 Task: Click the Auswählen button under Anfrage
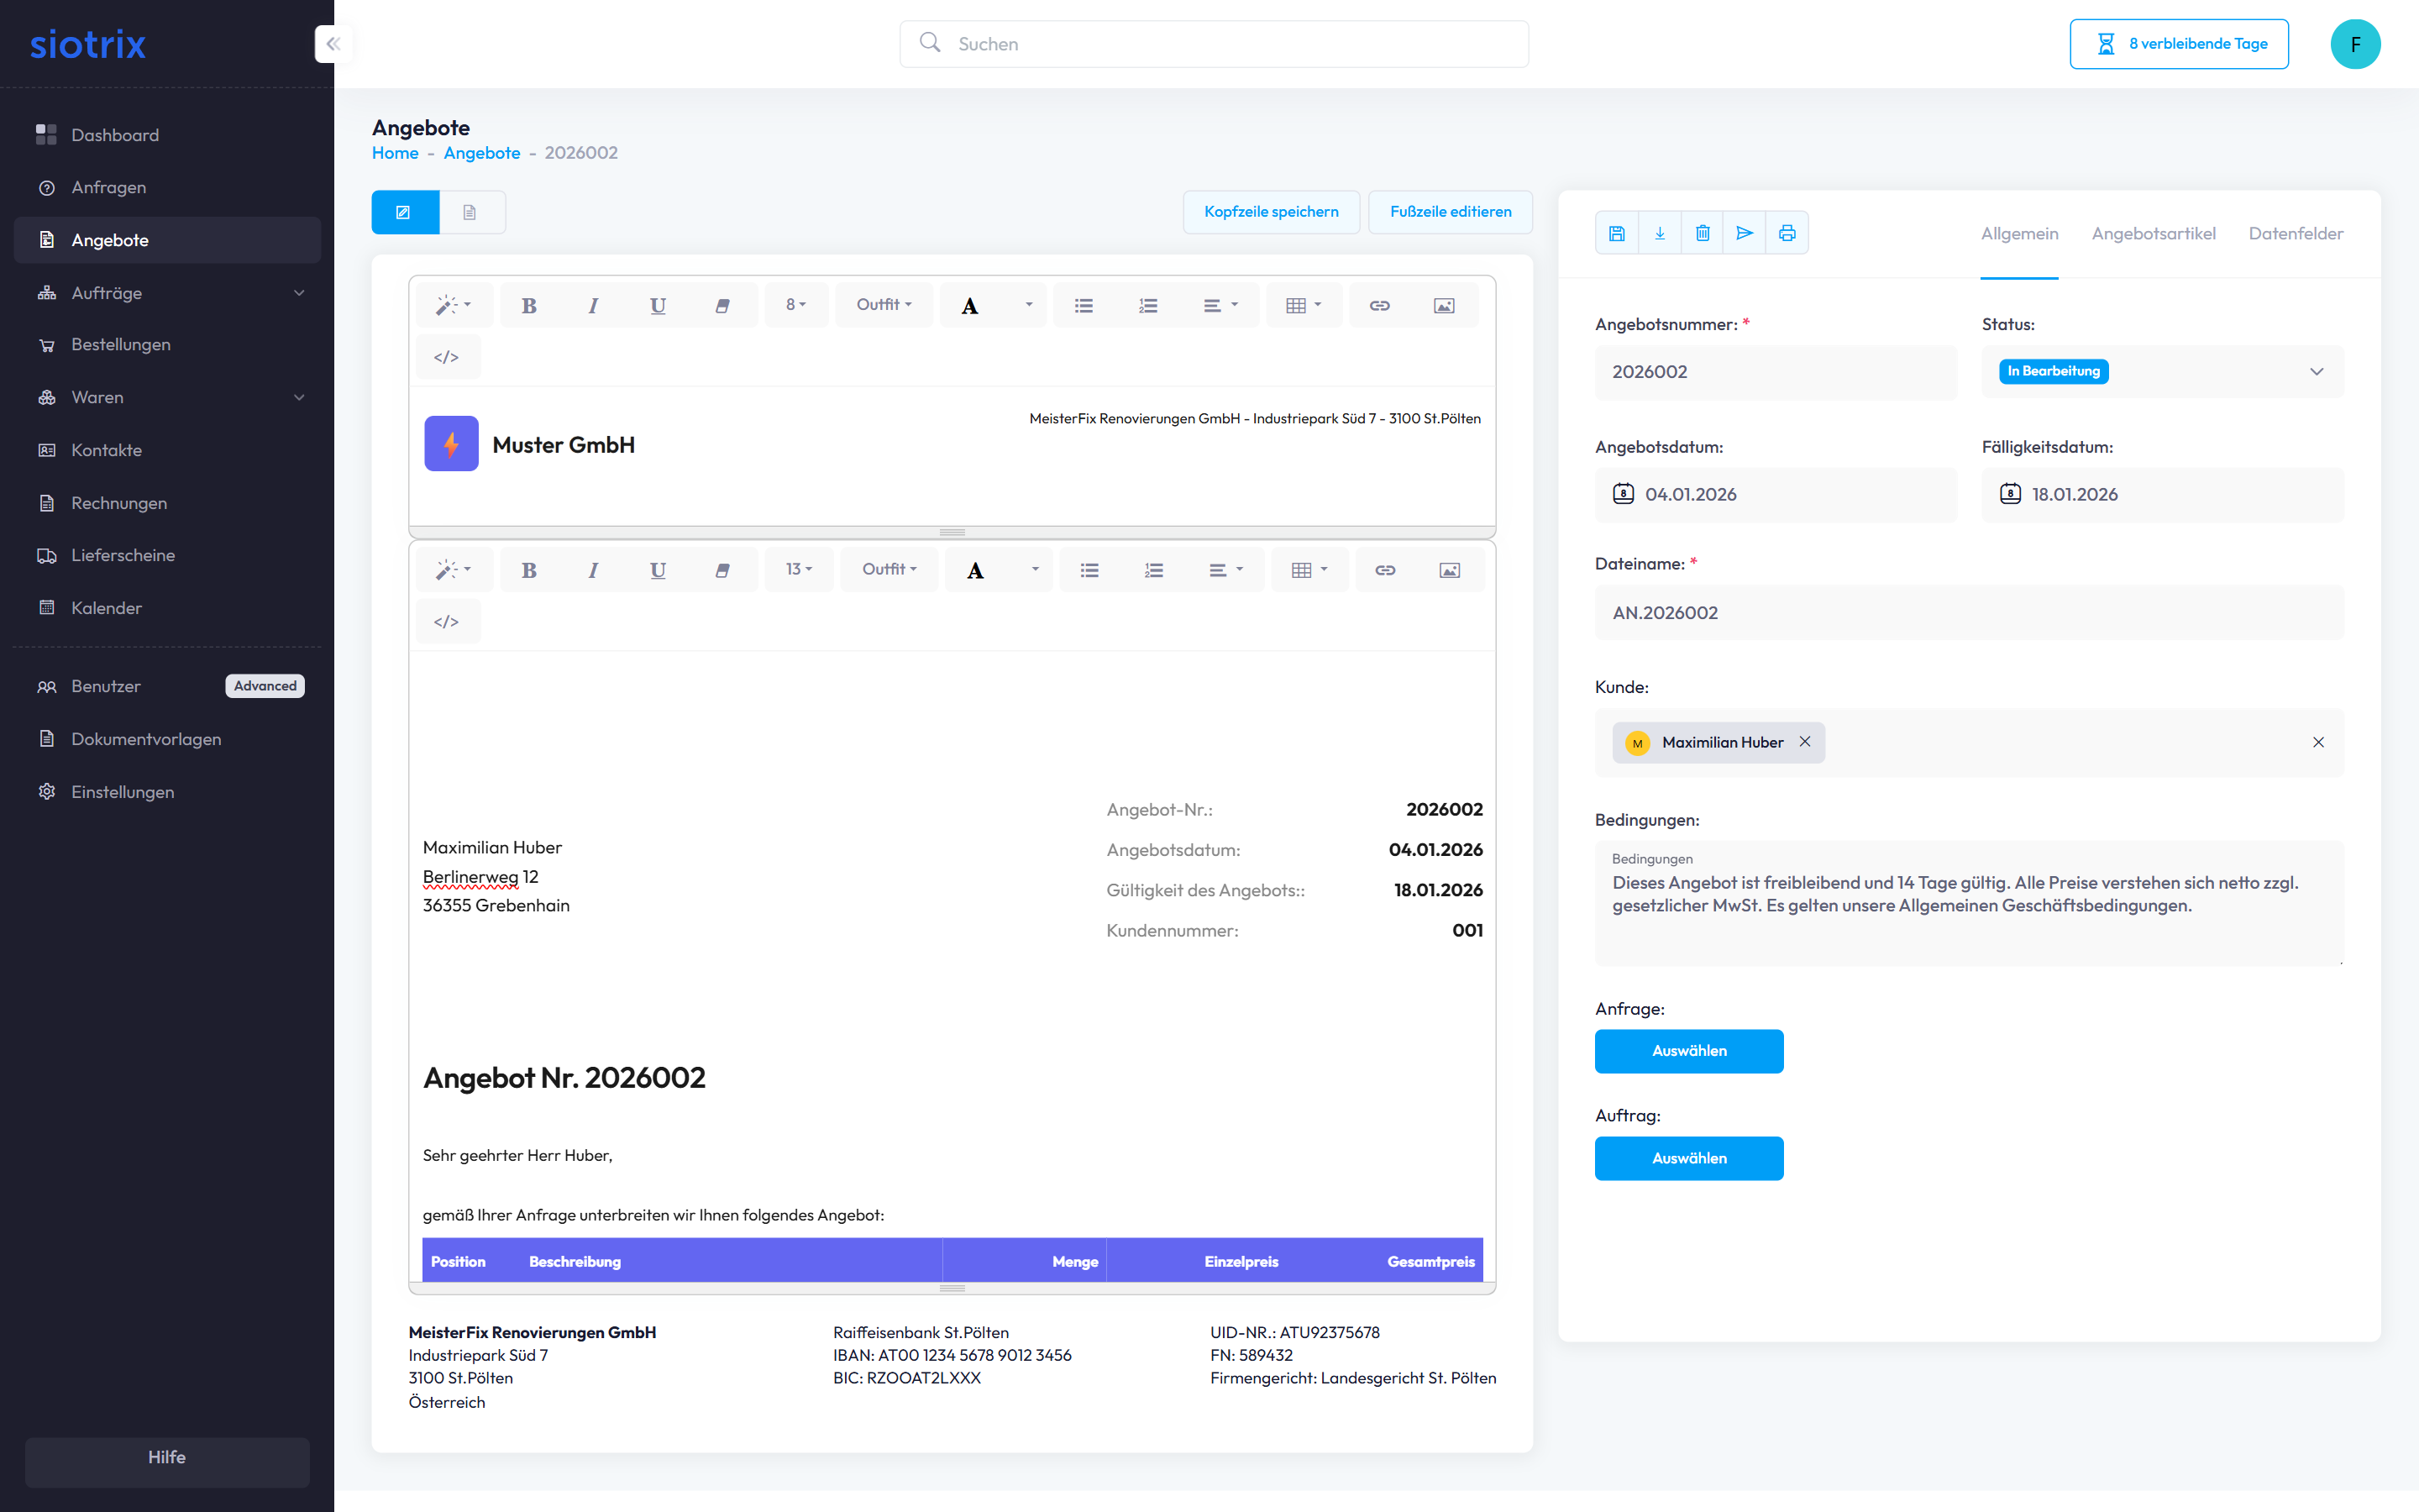(1688, 1051)
